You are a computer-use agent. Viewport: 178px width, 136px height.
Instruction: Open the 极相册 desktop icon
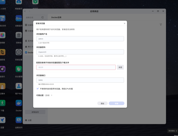(3, 35)
